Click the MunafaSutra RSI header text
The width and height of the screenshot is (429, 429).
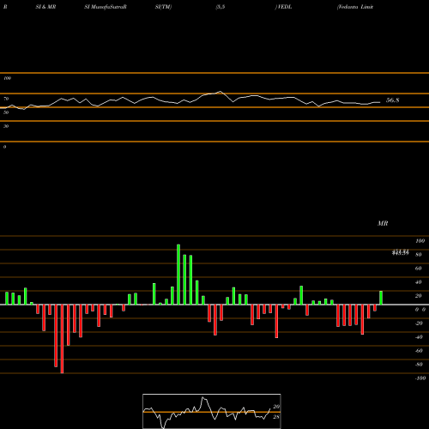point(106,7)
